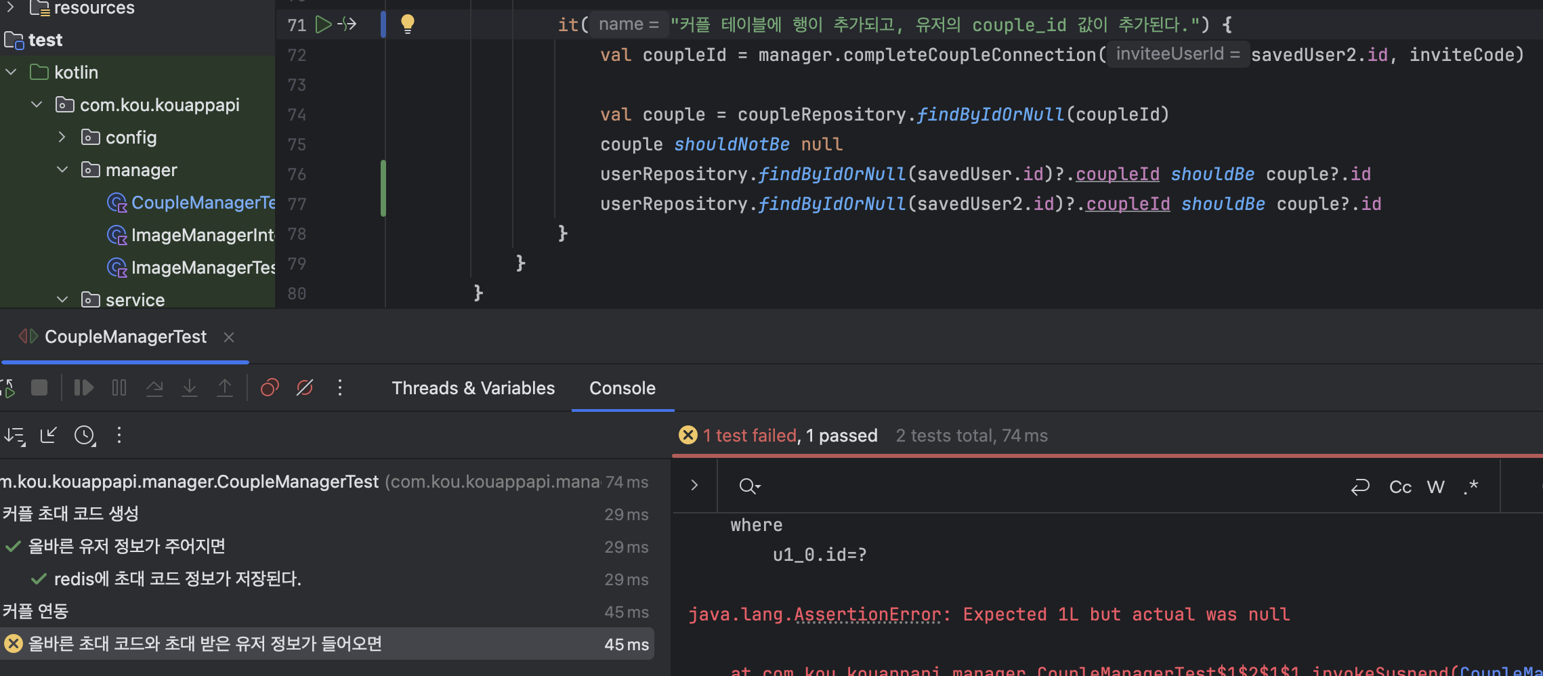Expand the config package
Image resolution: width=1543 pixels, height=676 pixels.
pyautogui.click(x=62, y=137)
